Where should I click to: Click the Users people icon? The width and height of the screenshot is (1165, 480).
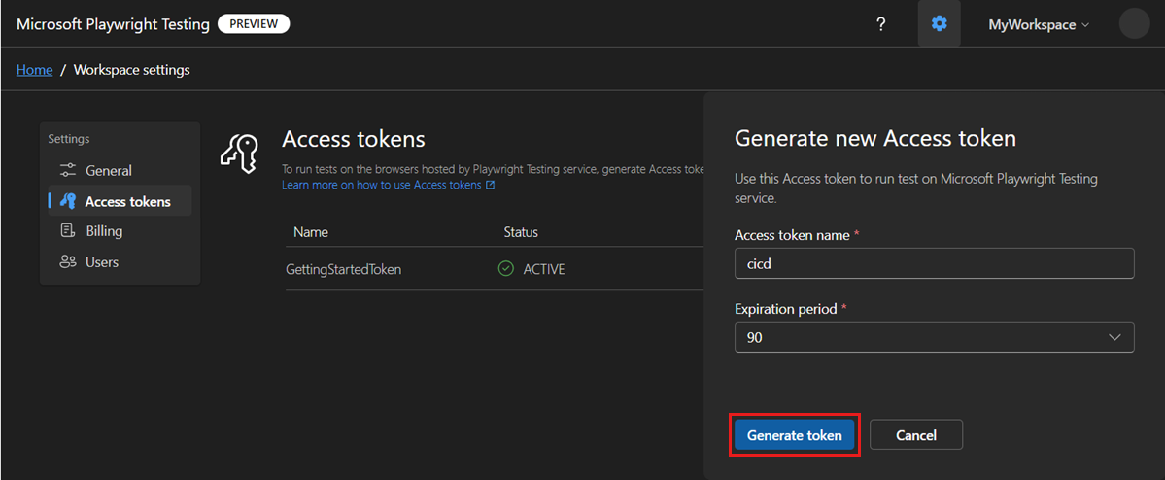pos(68,262)
